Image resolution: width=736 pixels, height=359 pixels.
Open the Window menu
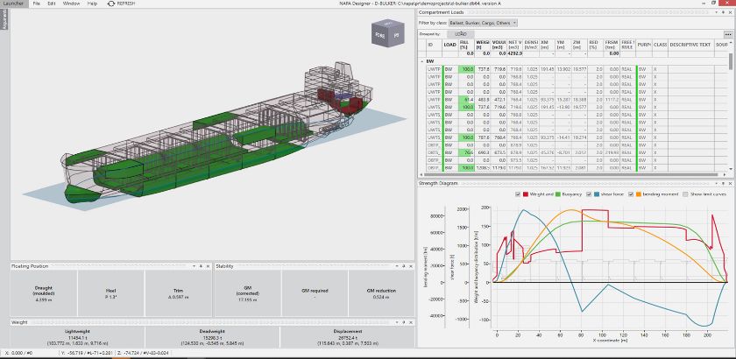69,4
